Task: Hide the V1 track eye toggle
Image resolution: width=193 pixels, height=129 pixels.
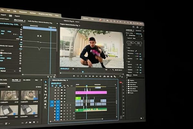Action: click(65, 102)
